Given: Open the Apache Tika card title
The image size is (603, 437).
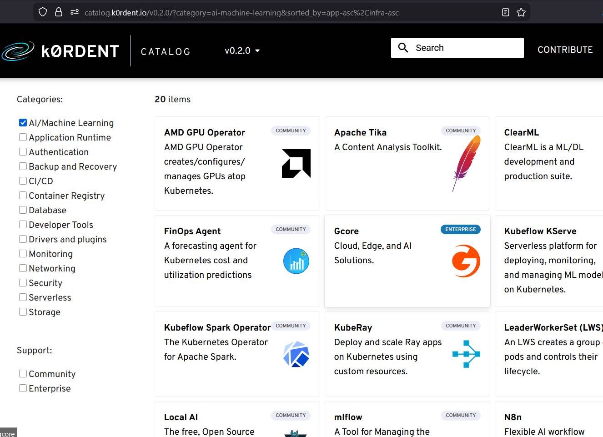Looking at the screenshot, I should click(360, 132).
